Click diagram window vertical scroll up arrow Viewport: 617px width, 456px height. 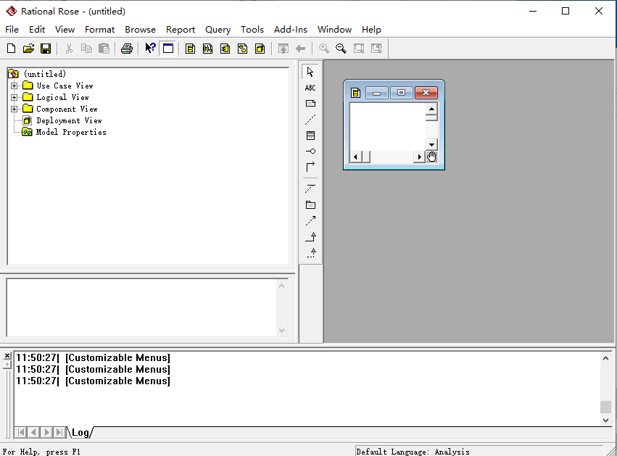click(x=431, y=109)
